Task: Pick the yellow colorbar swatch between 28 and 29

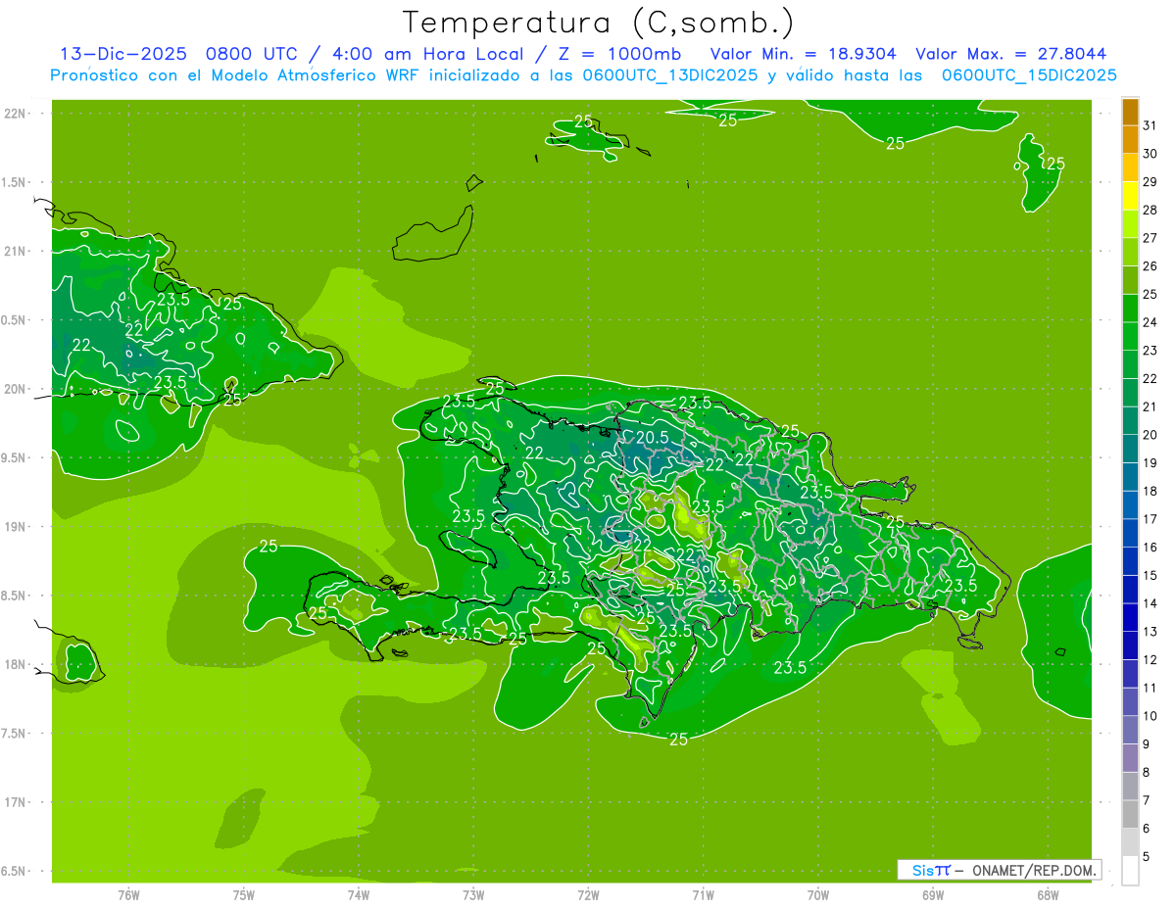Action: point(1130,196)
